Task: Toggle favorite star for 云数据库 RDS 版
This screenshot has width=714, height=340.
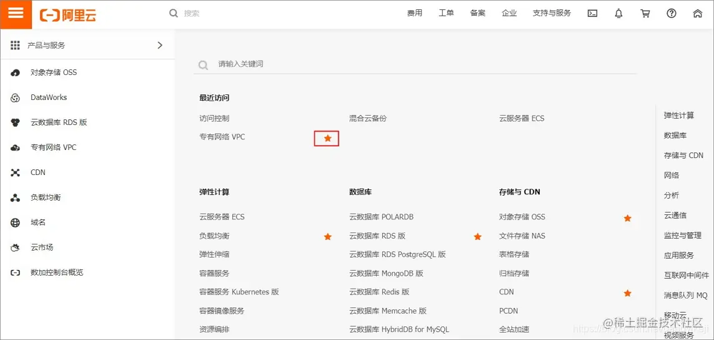Action: (x=477, y=236)
